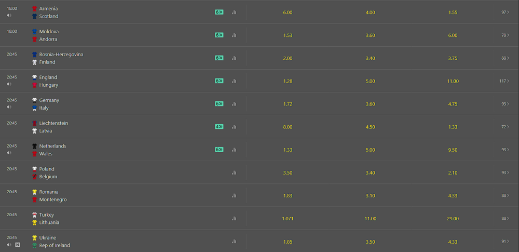Toggle sound icon for Netherlands vs Wales
Viewport: 519px width, 252px height.
click(x=9, y=153)
